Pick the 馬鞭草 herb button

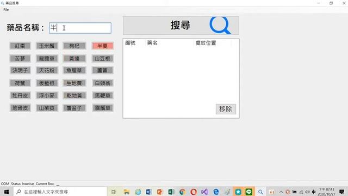[103, 96]
